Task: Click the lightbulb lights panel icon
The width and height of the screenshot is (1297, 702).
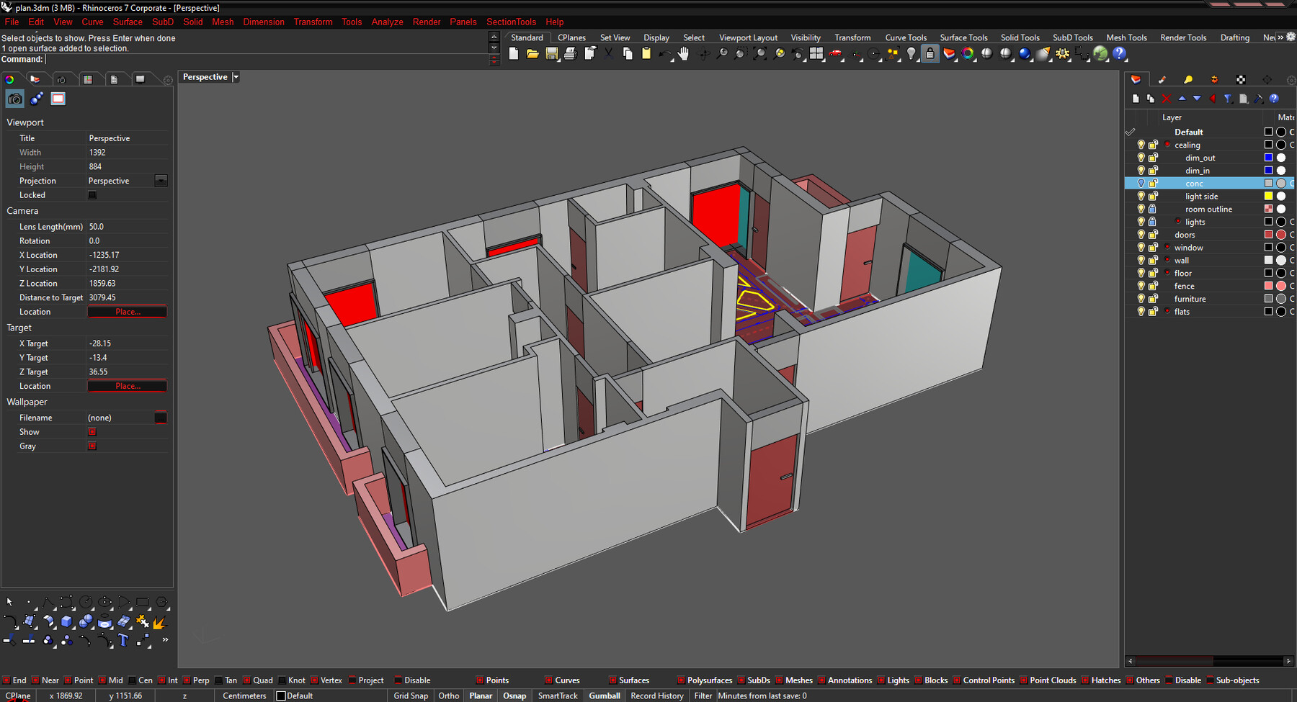Action: [x=1188, y=80]
